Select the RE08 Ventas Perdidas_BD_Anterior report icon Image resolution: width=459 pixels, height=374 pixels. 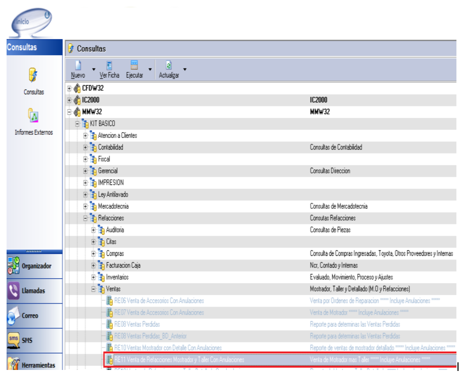[109, 336]
